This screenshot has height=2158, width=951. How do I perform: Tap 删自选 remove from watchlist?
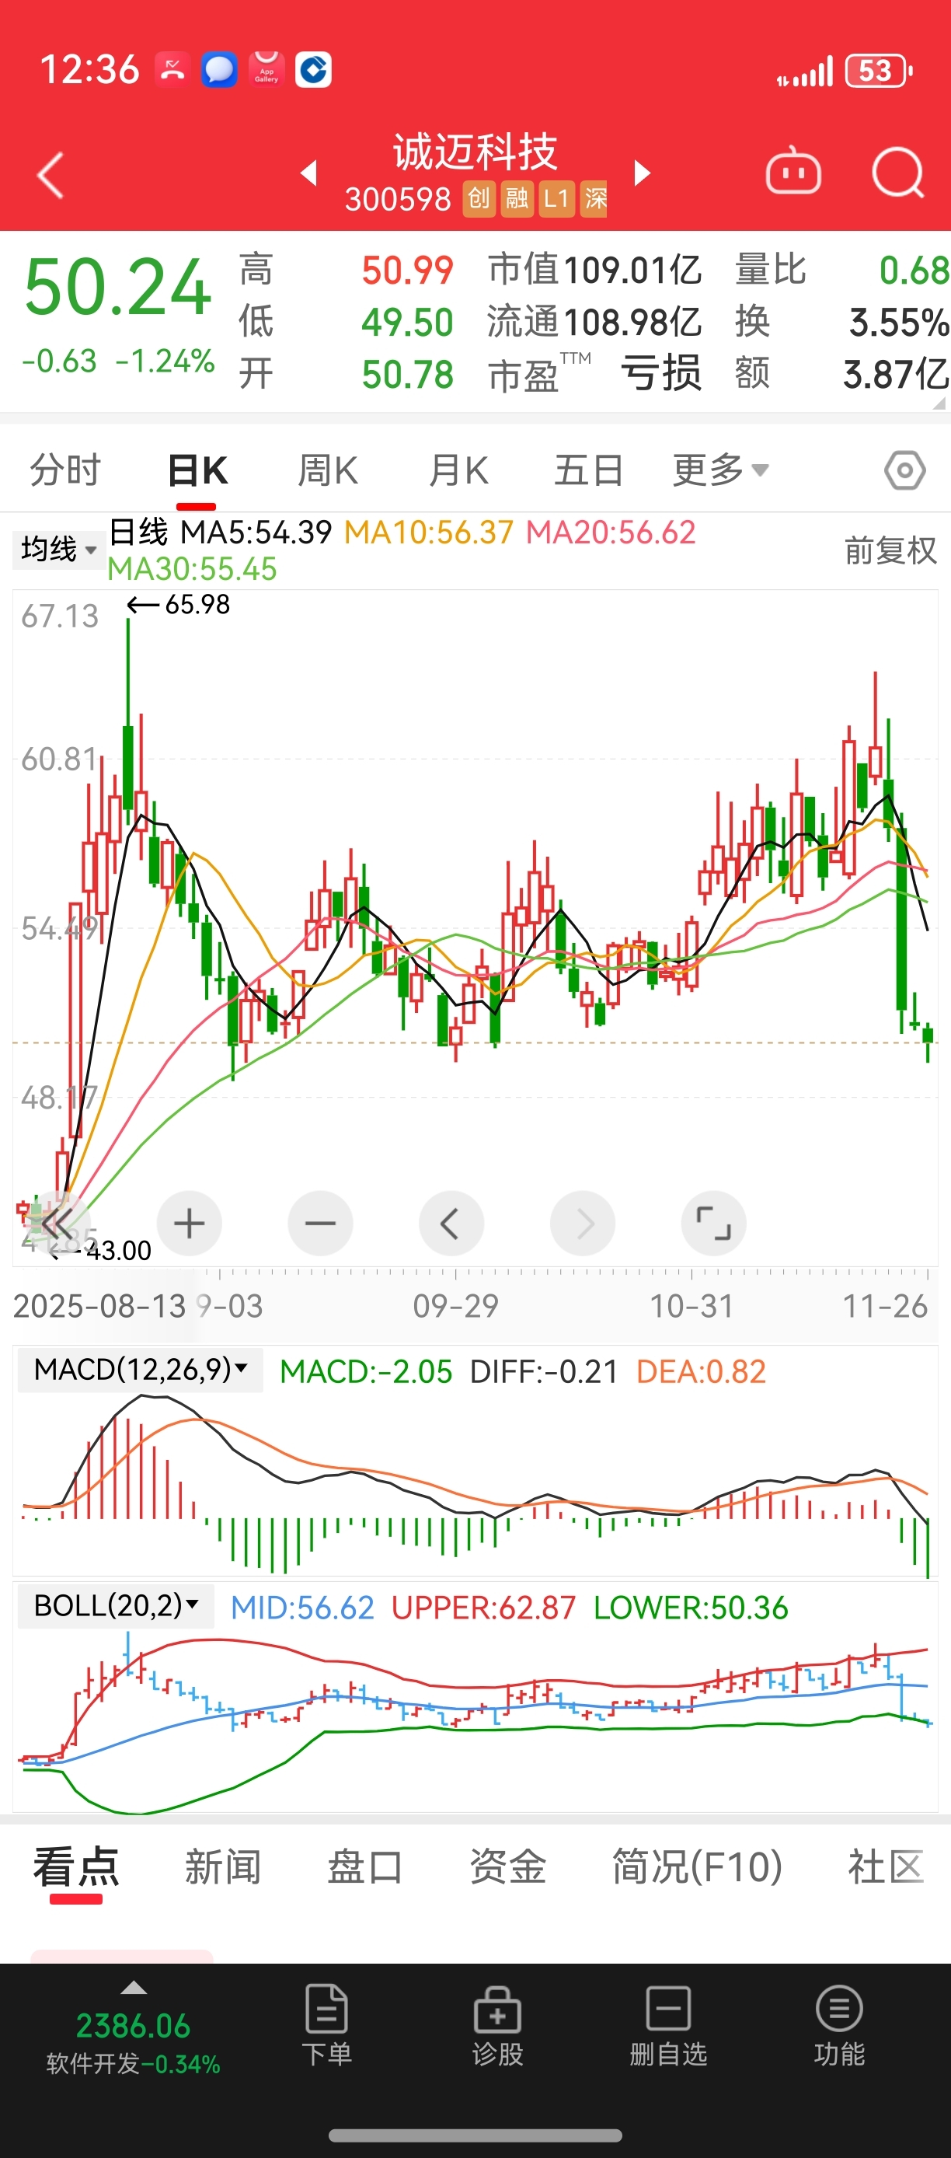(x=668, y=2025)
